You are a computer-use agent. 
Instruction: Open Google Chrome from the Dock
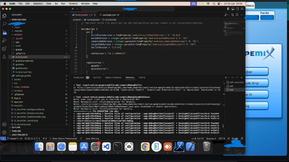pos(145,147)
